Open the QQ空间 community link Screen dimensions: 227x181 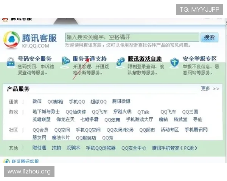click(x=62, y=130)
